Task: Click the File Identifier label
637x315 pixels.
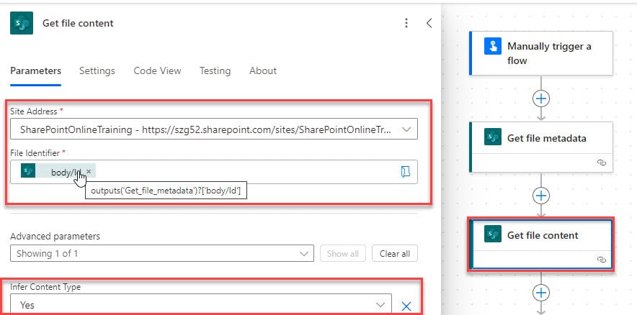Action: click(x=35, y=153)
